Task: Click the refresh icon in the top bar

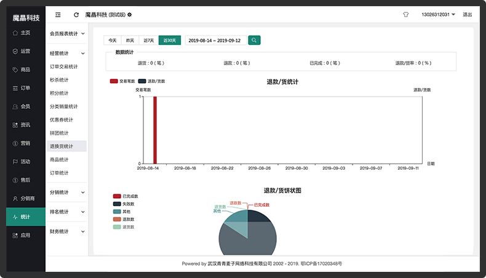Action: click(76, 14)
